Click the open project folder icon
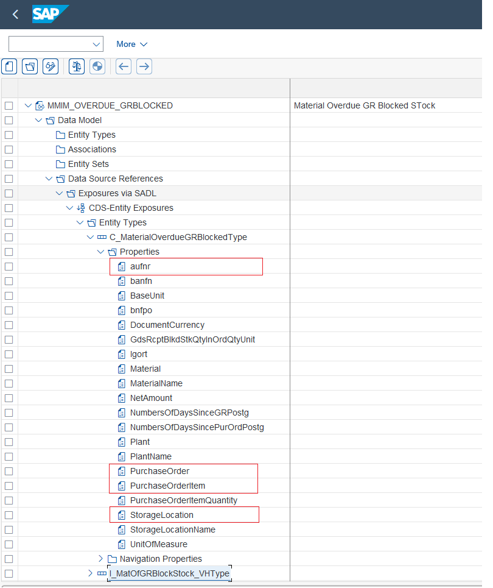This screenshot has height=588, width=493. (30, 67)
